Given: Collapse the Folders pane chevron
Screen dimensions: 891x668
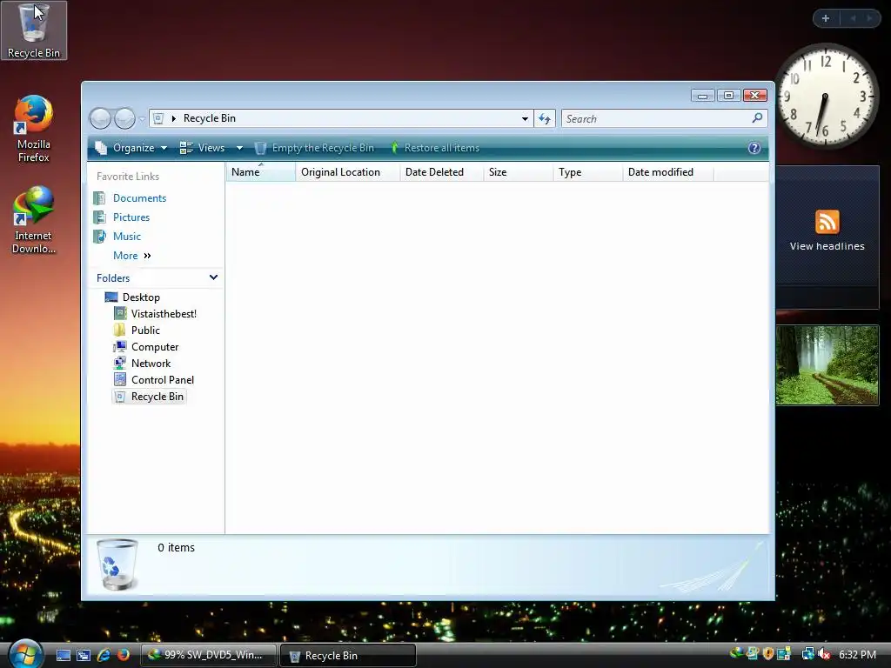Looking at the screenshot, I should coord(214,277).
